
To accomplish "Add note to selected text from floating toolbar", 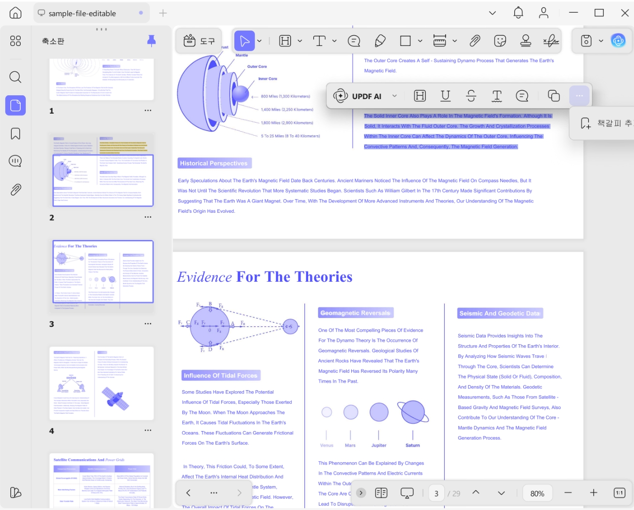I will (522, 96).
